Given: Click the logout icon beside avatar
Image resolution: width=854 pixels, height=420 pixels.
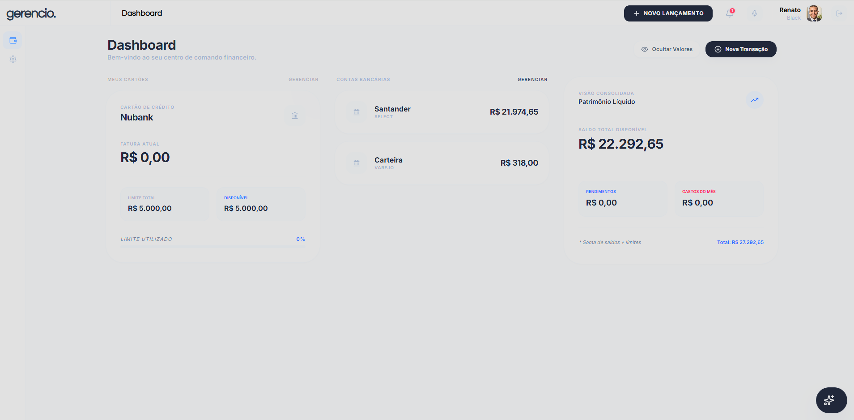Looking at the screenshot, I should 839,13.
